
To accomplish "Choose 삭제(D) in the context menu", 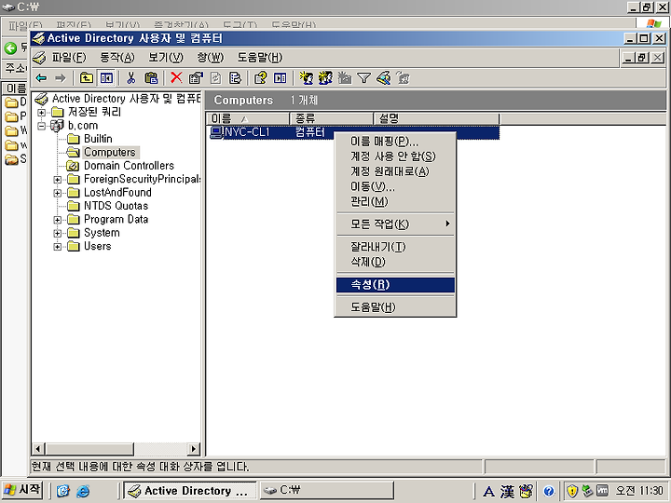I will [395, 262].
